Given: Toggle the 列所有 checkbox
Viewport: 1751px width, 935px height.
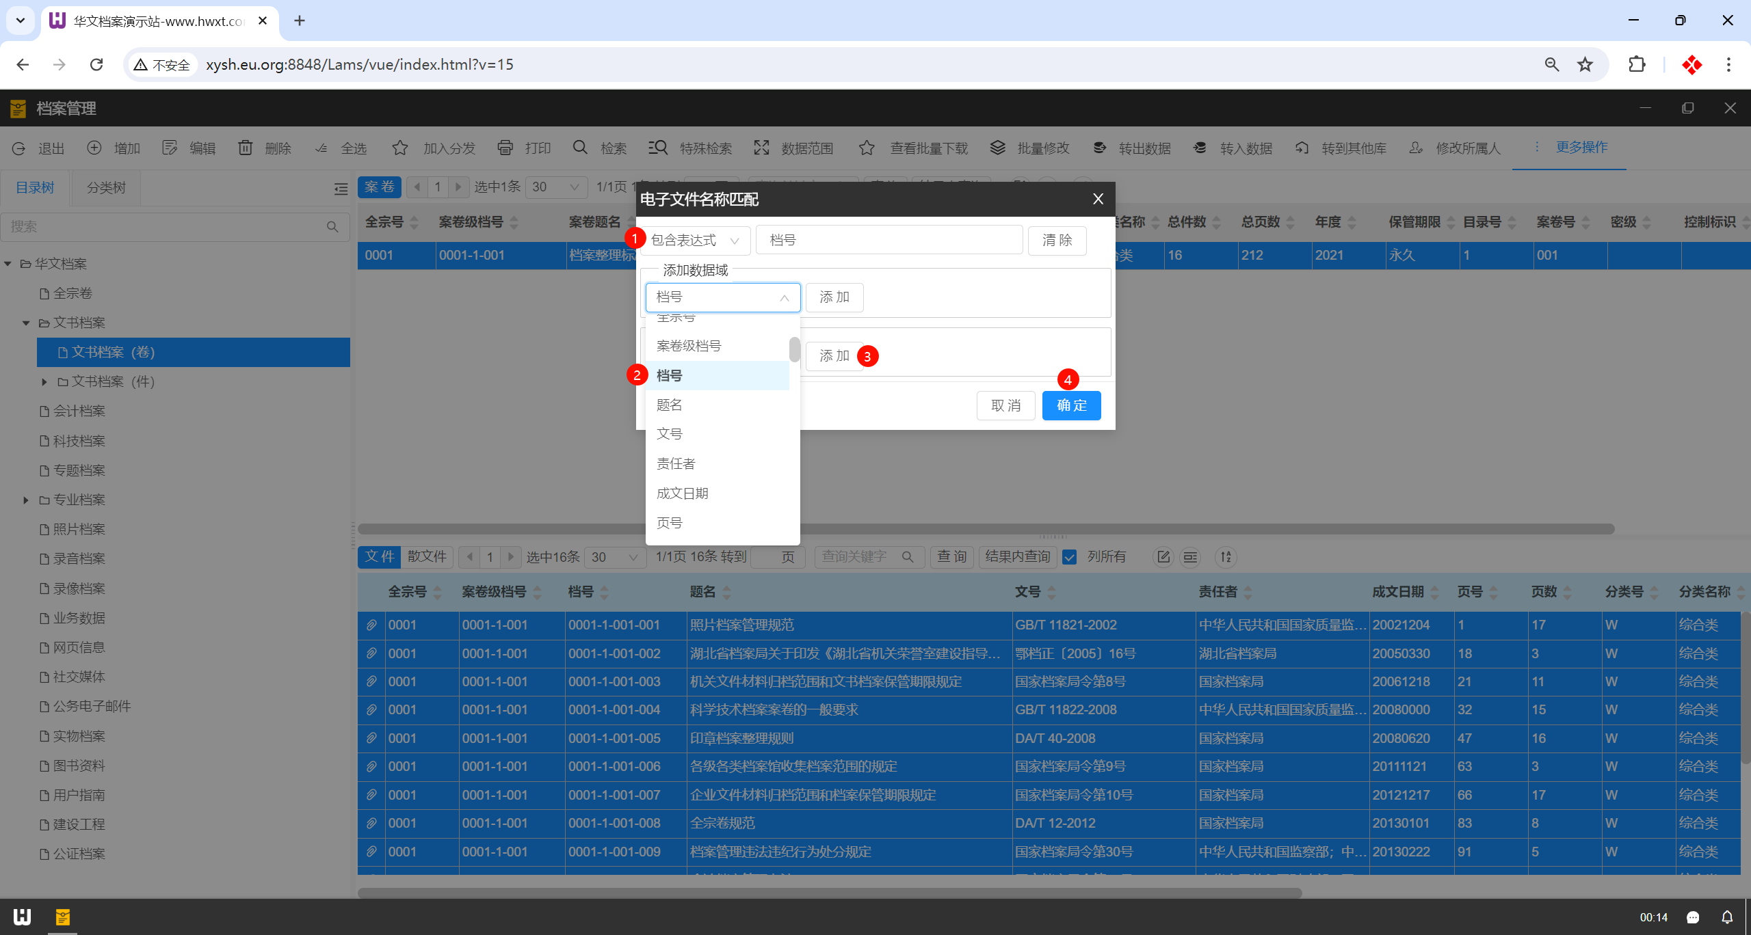Looking at the screenshot, I should (x=1070, y=557).
